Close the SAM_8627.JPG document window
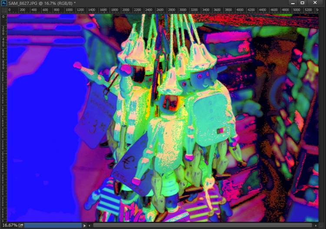 (x=315, y=3)
